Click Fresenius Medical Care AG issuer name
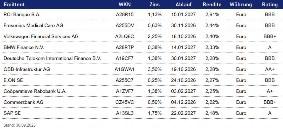 click(x=33, y=25)
